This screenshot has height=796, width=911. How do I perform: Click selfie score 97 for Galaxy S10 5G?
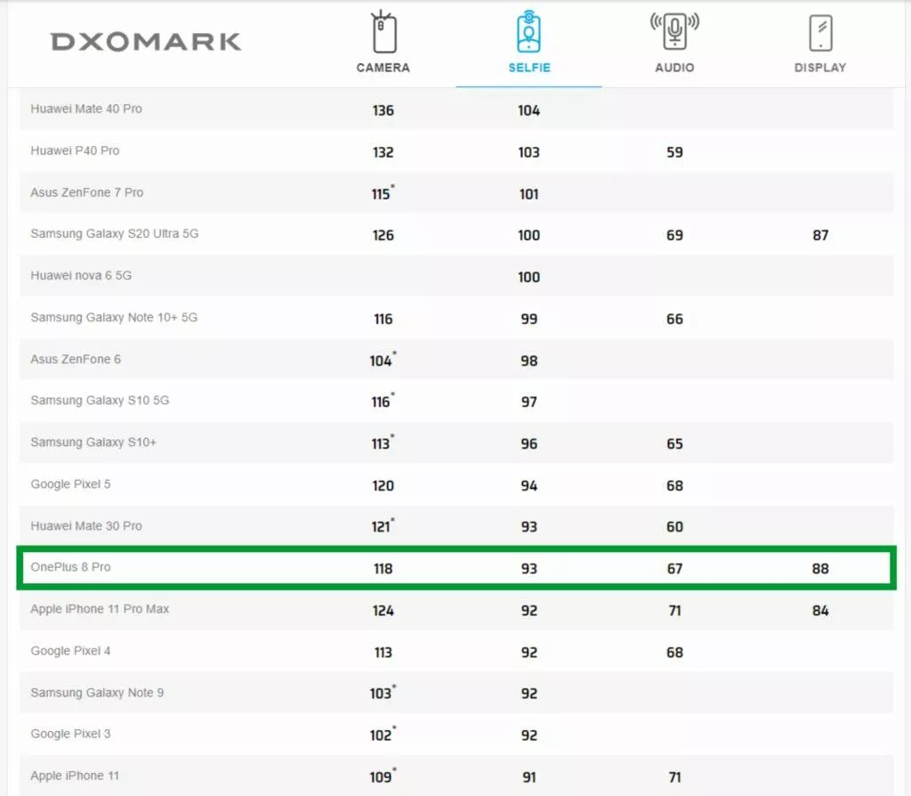(528, 402)
